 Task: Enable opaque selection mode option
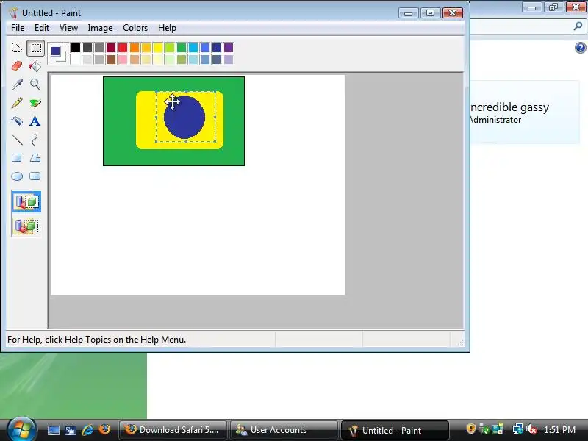coord(26,201)
